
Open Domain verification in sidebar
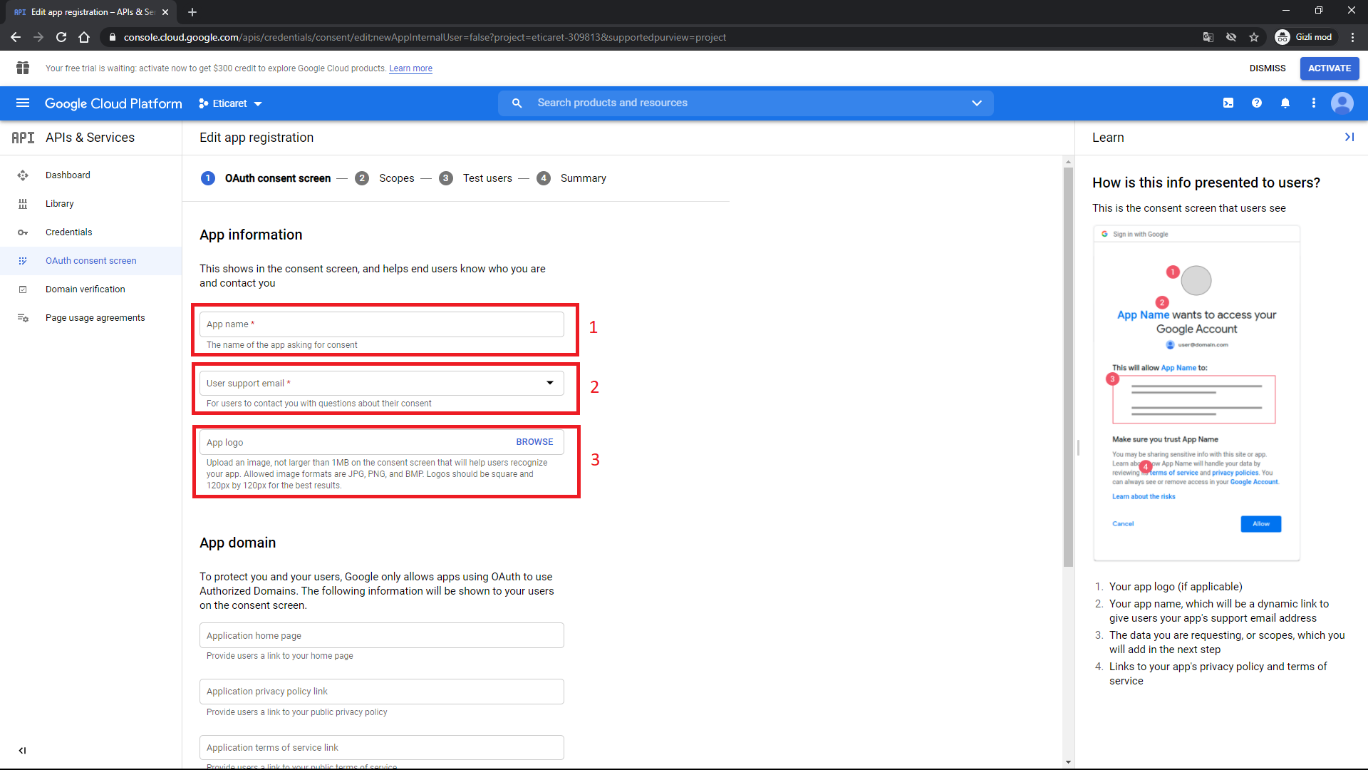[x=85, y=289]
